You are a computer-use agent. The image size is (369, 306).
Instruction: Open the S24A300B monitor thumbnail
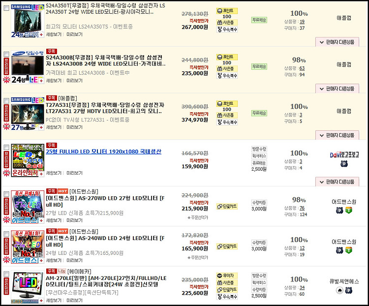(28, 67)
